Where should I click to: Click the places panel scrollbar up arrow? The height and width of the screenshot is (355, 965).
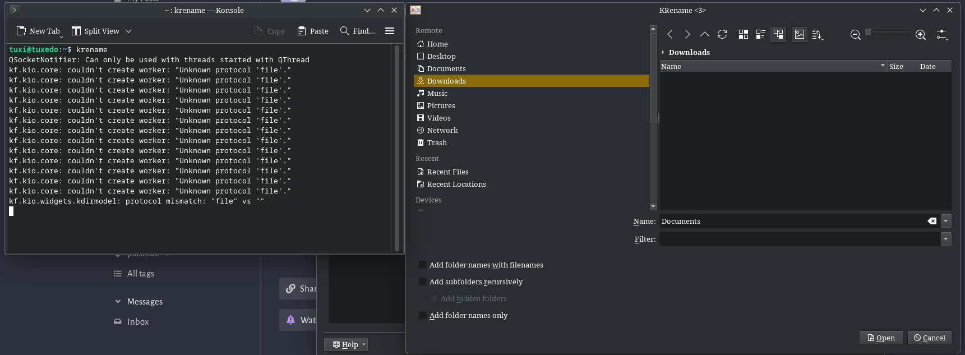[653, 29]
